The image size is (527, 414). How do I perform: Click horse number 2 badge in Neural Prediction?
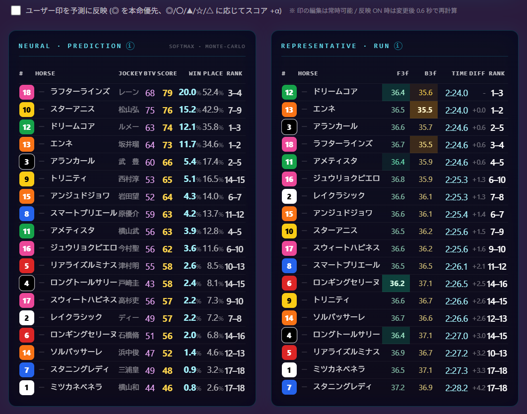27,318
